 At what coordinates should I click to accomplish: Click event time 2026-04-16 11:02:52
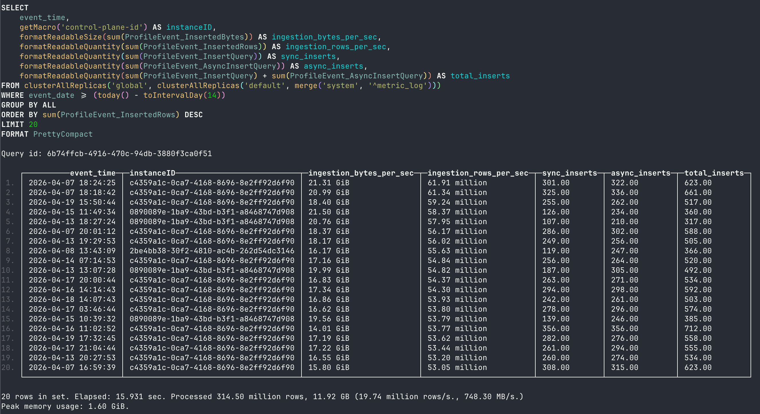(72, 329)
